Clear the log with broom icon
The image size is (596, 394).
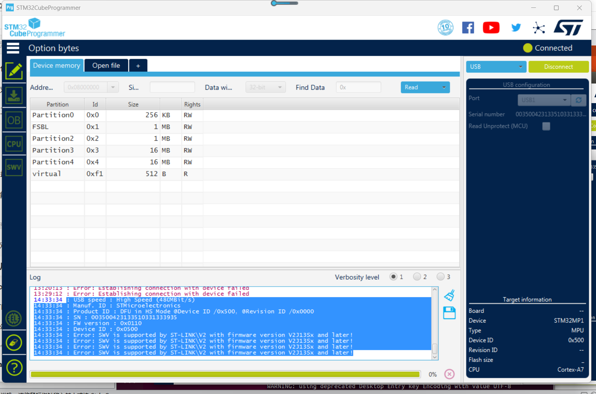point(449,295)
